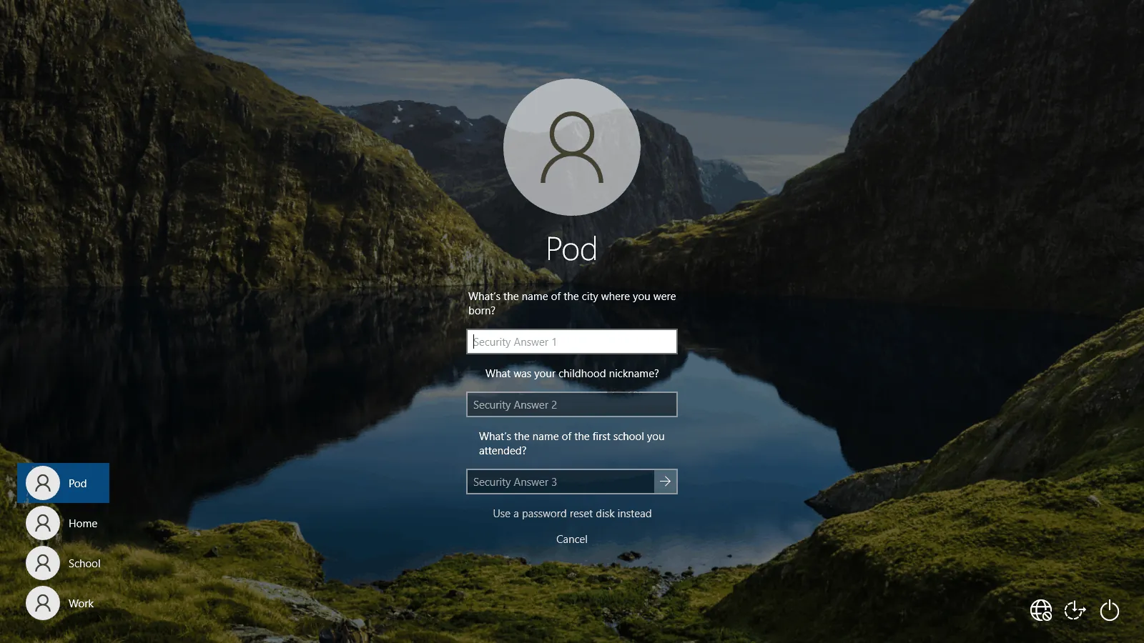This screenshot has width=1144, height=643.
Task: Click the power options icon
Action: coord(1109,610)
